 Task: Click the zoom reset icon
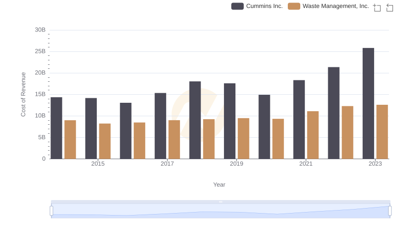(x=390, y=7)
